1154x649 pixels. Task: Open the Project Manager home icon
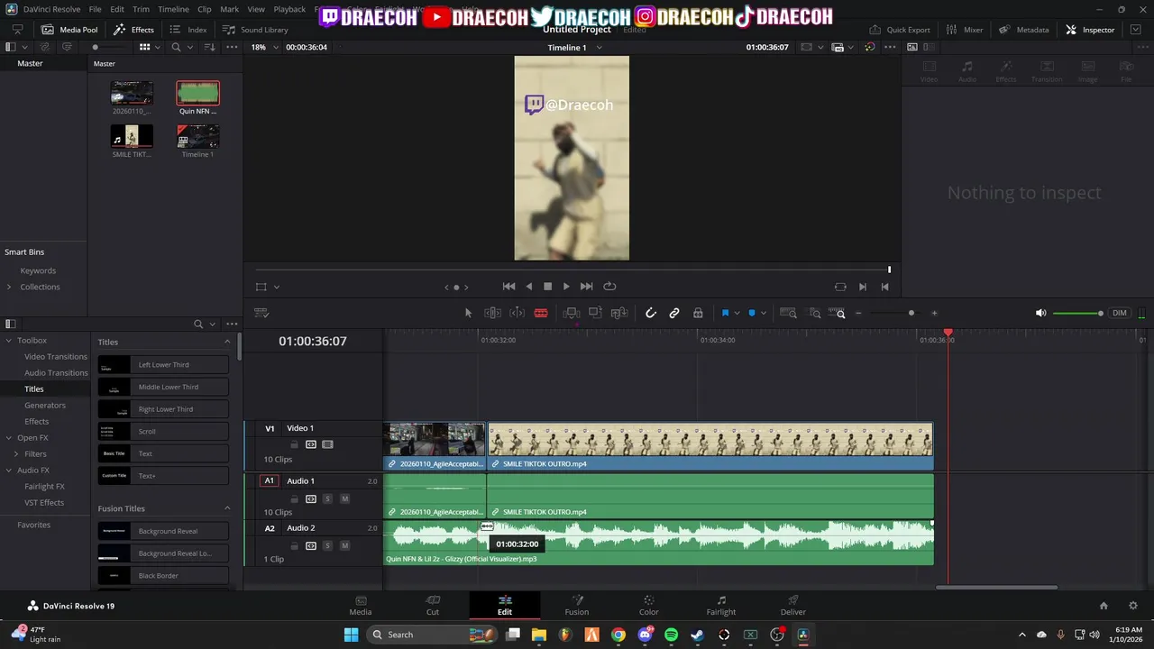coord(1104,606)
